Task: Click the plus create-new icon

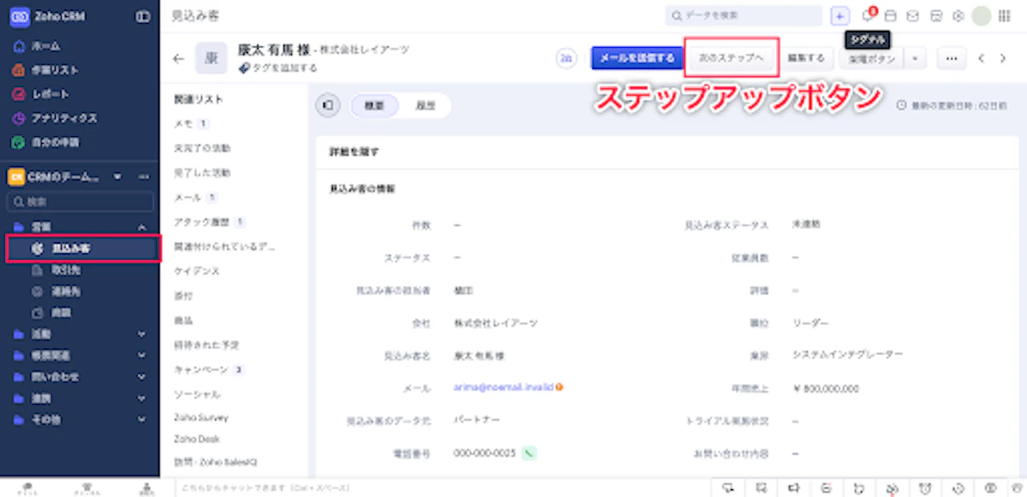Action: tap(840, 15)
